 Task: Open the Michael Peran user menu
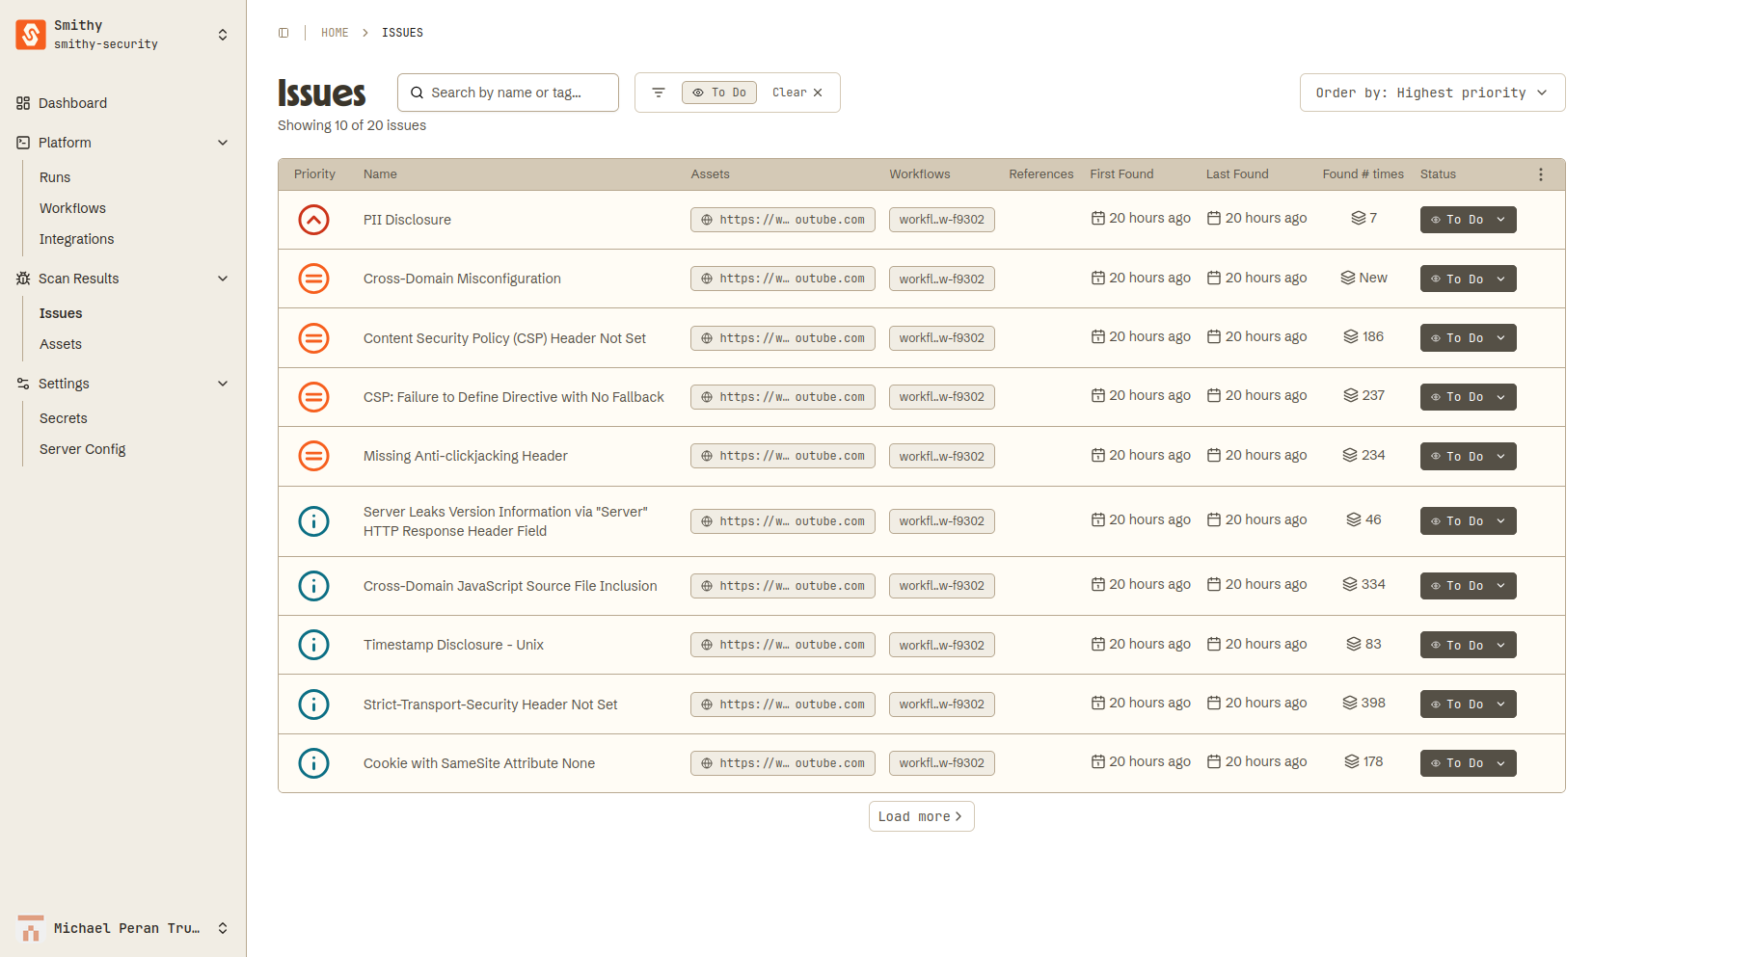123,928
